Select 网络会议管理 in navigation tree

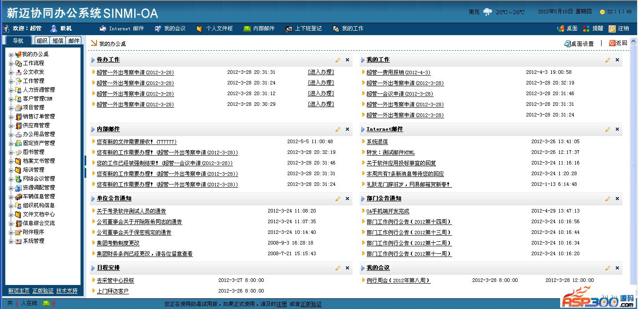pyautogui.click(x=39, y=179)
